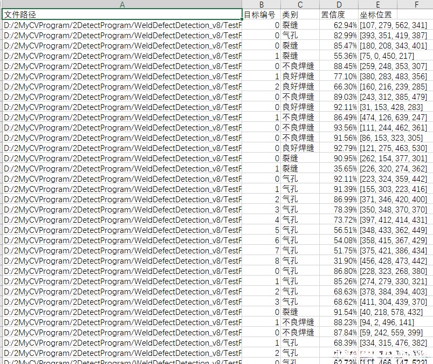Select confidence cell 90.95%

click(x=339, y=158)
